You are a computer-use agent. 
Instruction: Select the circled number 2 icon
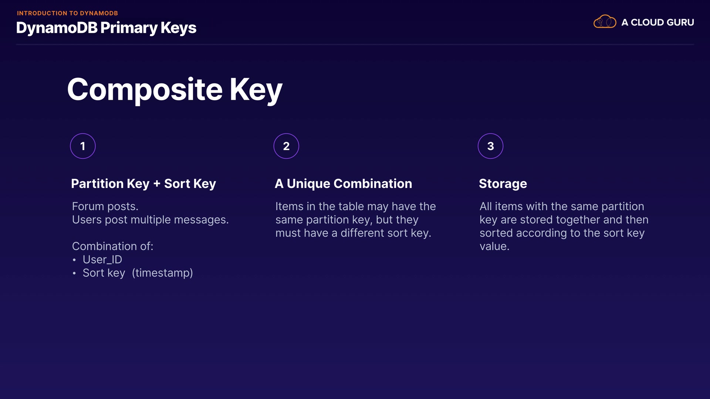pos(286,146)
